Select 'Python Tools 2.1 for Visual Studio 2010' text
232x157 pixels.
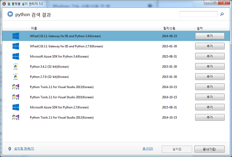point(62,97)
